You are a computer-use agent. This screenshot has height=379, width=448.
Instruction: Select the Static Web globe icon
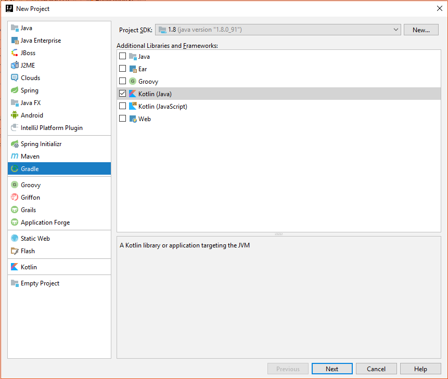pos(15,238)
